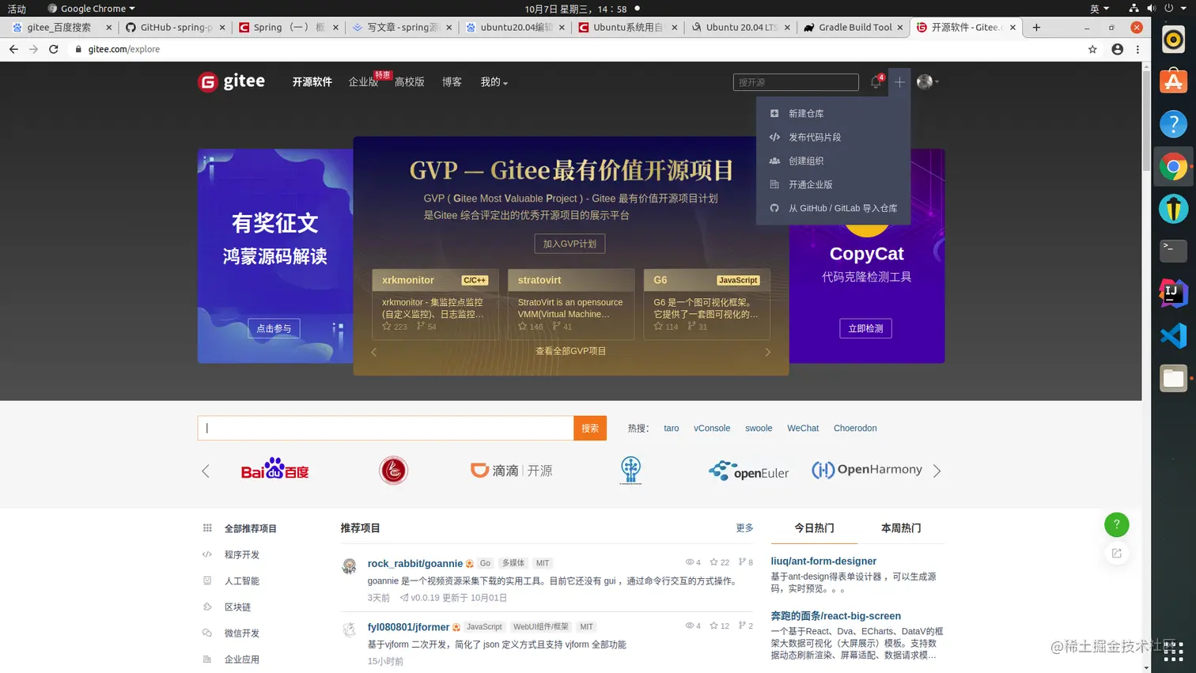Click the 立即检测 button on CopyCat banner
The image size is (1196, 673).
pos(865,328)
